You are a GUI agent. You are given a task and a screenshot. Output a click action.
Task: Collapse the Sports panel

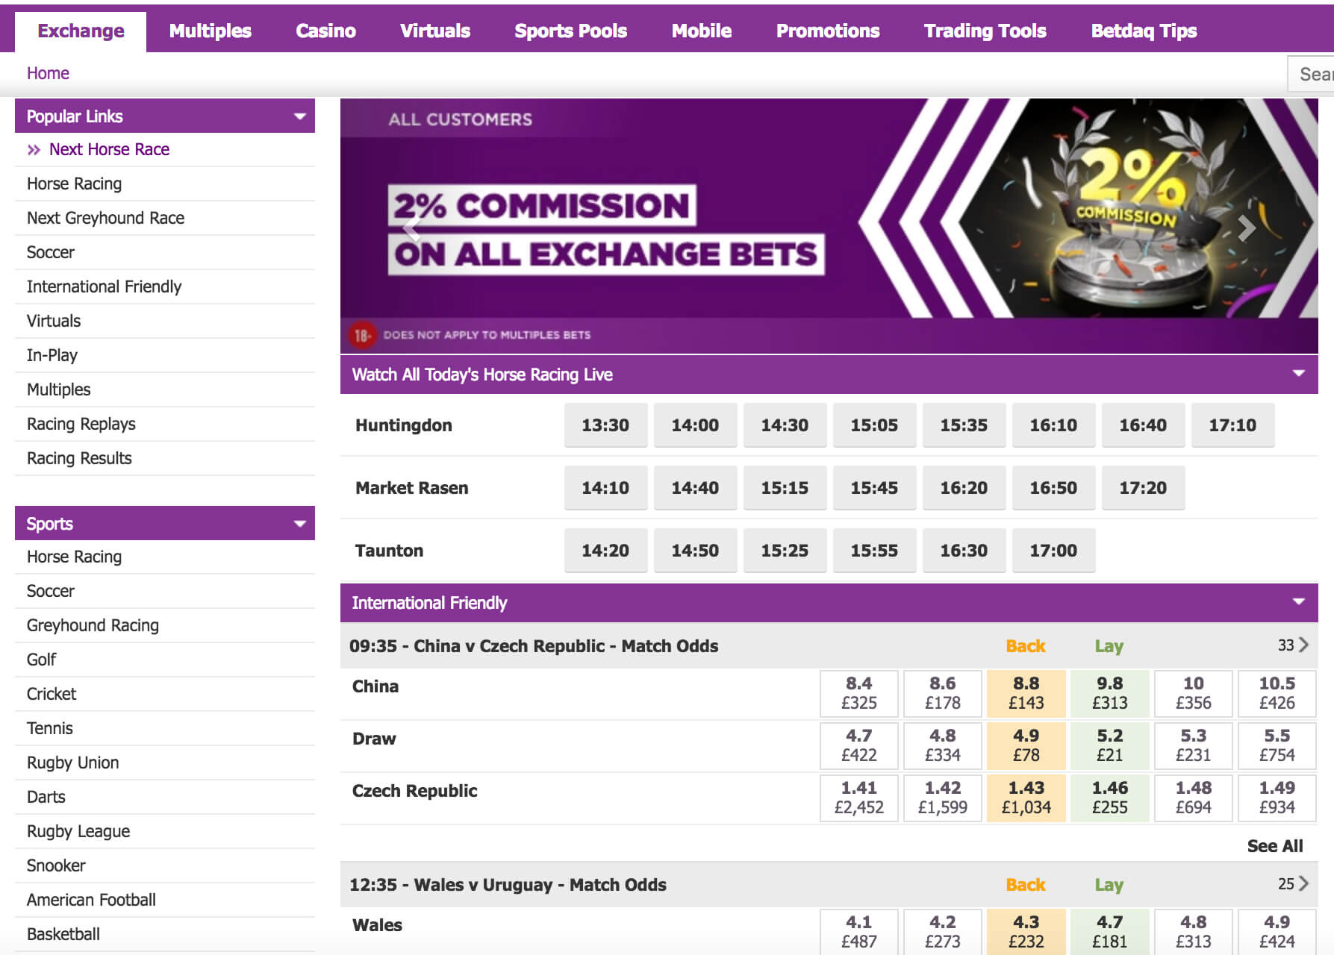[300, 524]
